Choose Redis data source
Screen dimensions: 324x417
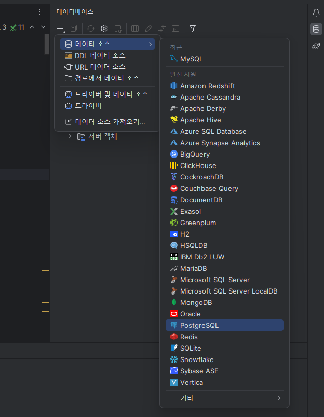224,337
